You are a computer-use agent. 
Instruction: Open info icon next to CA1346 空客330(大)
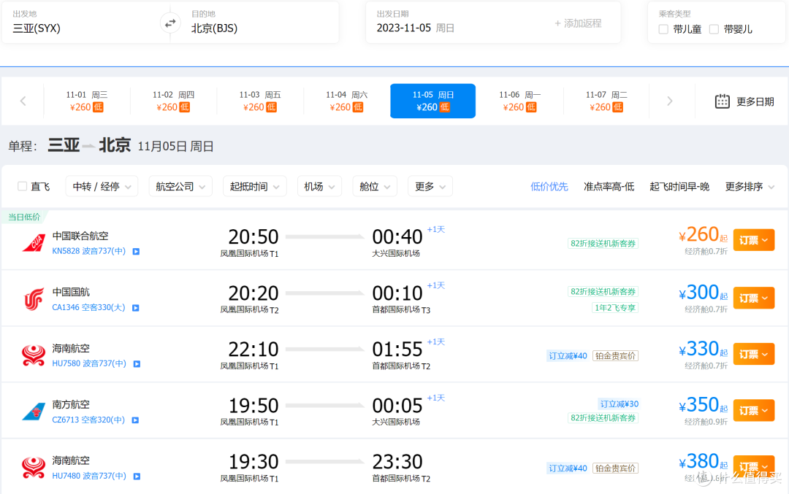[135, 307]
